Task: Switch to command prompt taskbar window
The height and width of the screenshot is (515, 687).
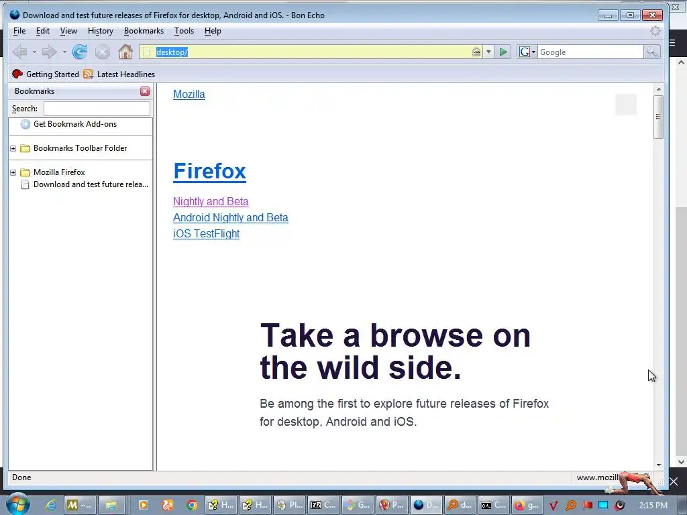Action: 493,506
